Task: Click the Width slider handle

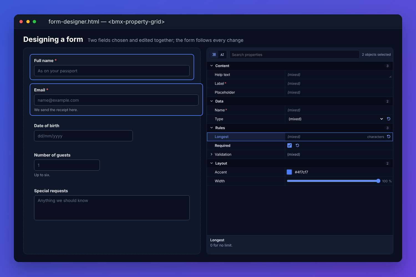Action: [x=378, y=181]
